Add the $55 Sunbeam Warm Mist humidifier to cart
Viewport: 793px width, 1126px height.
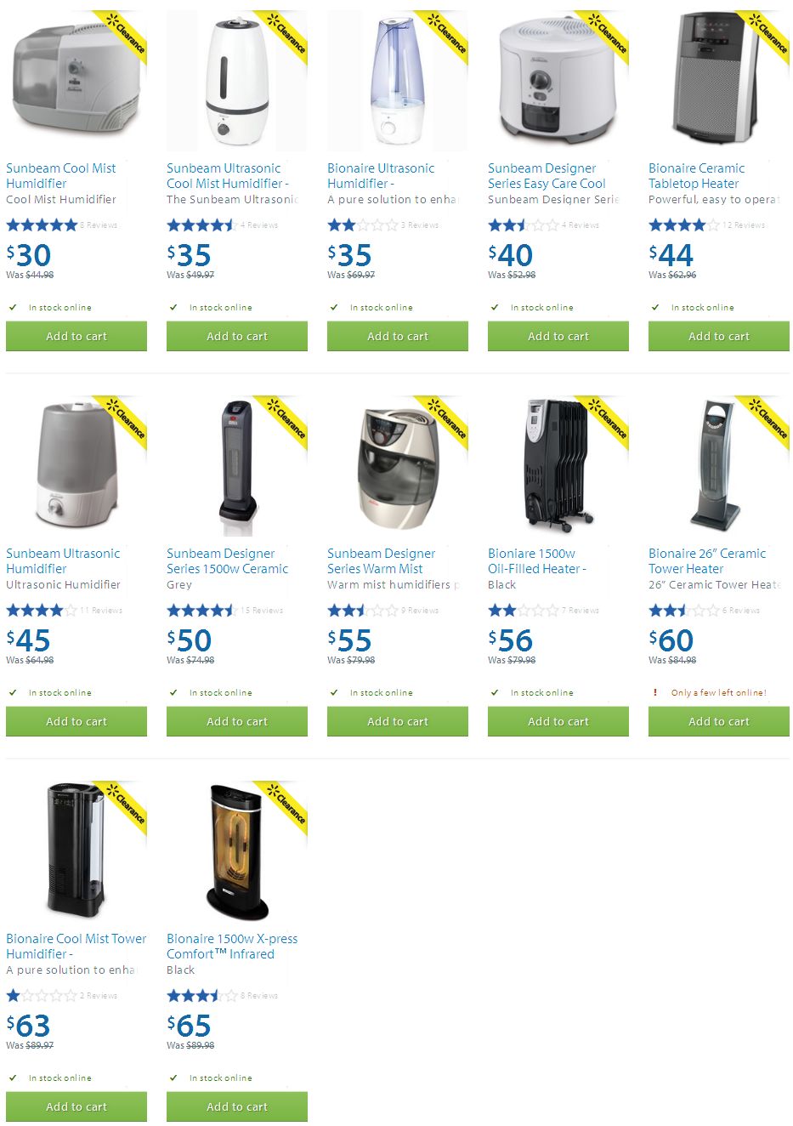tap(397, 721)
